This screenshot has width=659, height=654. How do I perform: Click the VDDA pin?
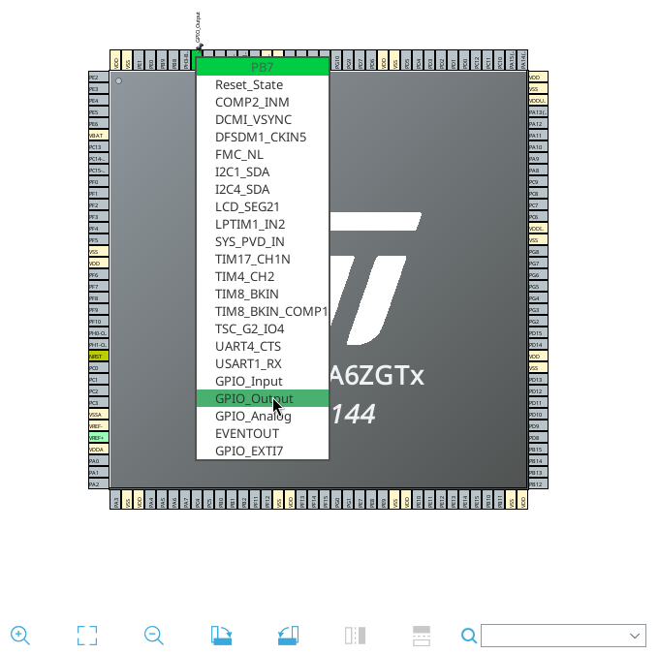point(98,450)
